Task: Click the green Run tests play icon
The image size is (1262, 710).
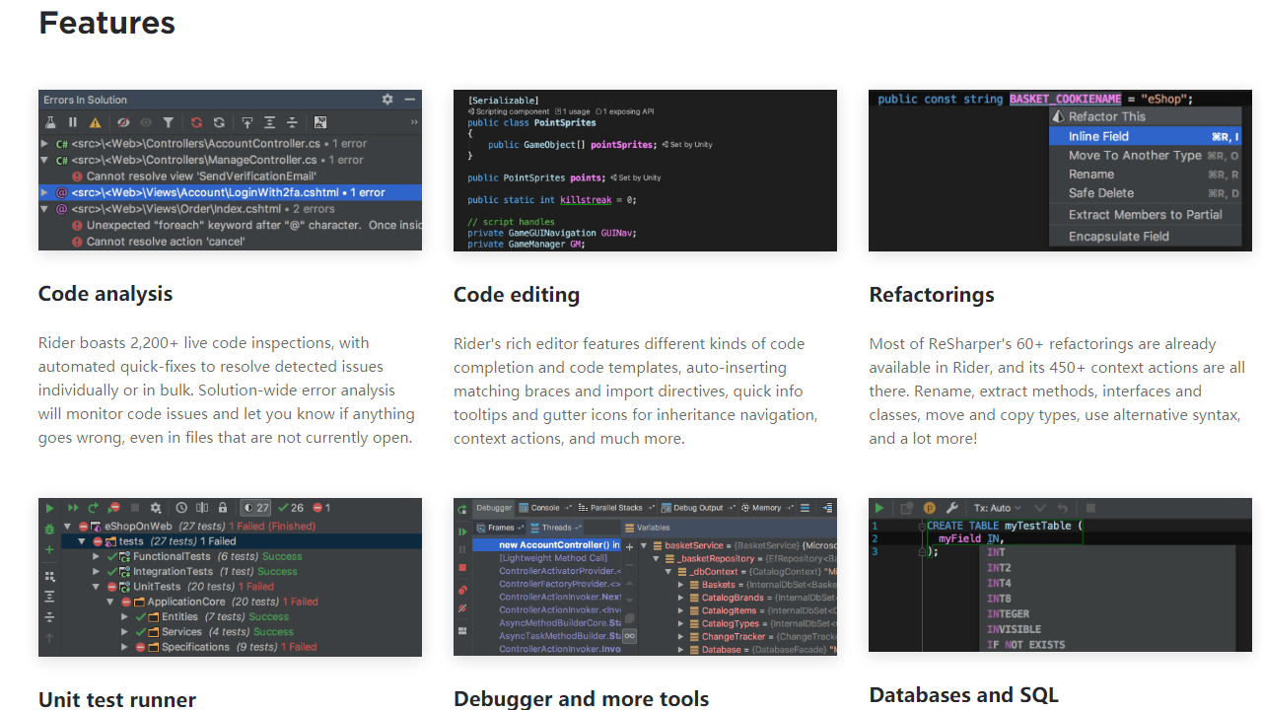Action: 49,508
